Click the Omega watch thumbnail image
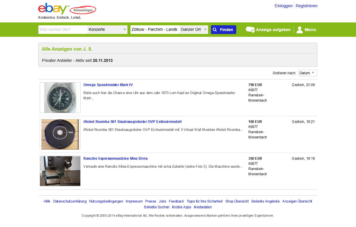 click(x=60, y=98)
